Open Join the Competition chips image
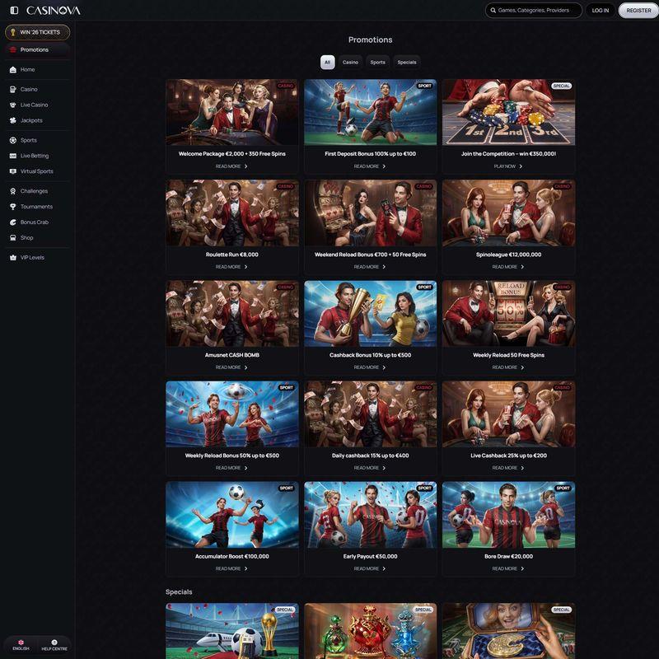This screenshot has height=659, width=659. 508,112
